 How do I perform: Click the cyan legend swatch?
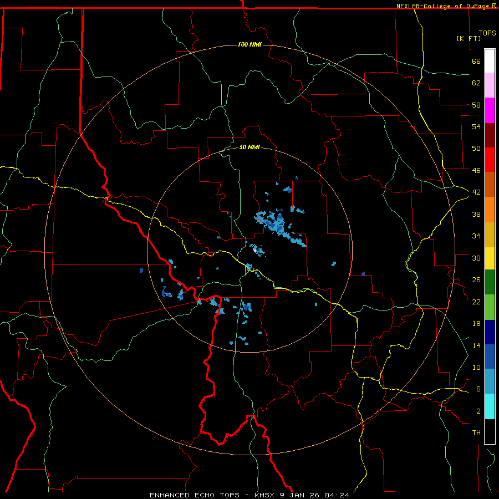click(x=490, y=406)
